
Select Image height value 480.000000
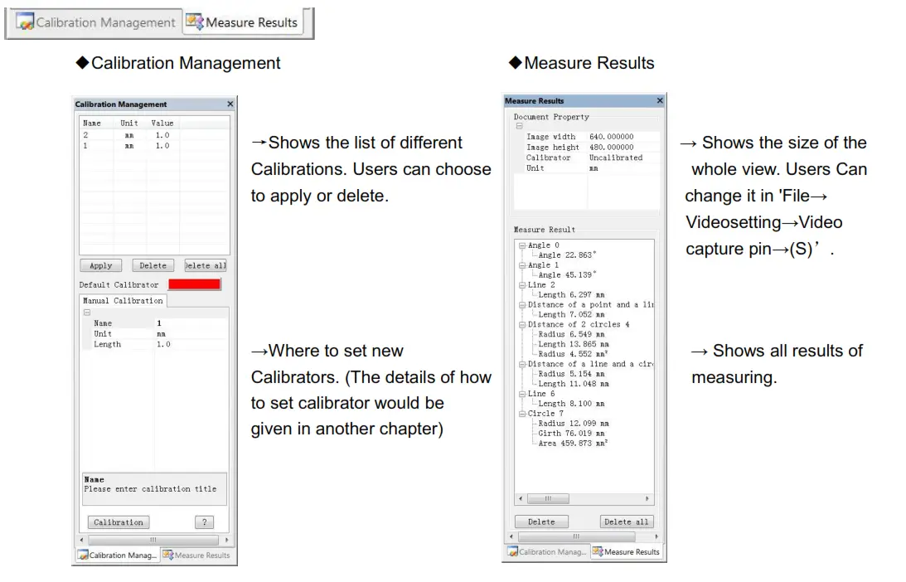[623, 147]
